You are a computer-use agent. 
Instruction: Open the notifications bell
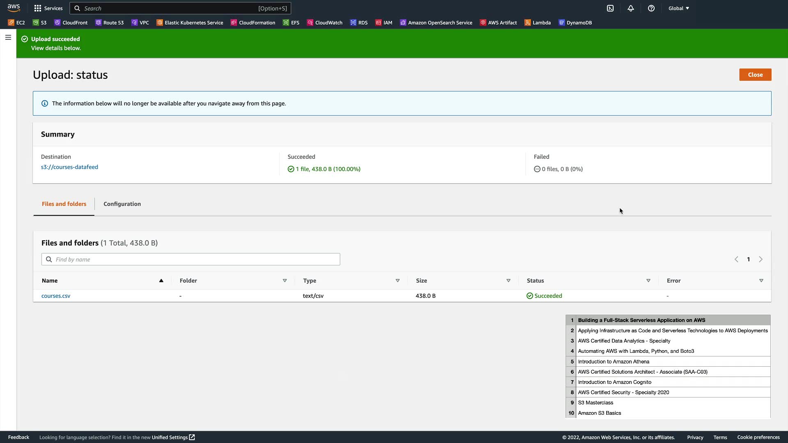(x=631, y=8)
